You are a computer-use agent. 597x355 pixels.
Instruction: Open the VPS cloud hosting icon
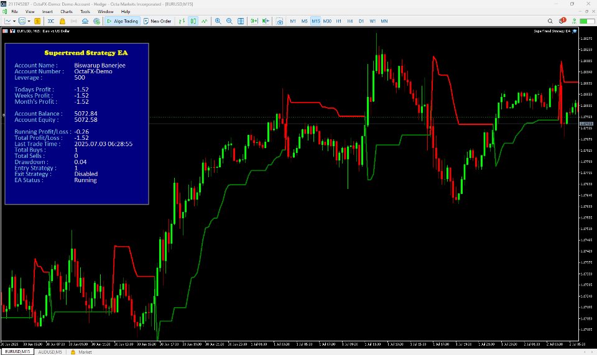[x=85, y=21]
